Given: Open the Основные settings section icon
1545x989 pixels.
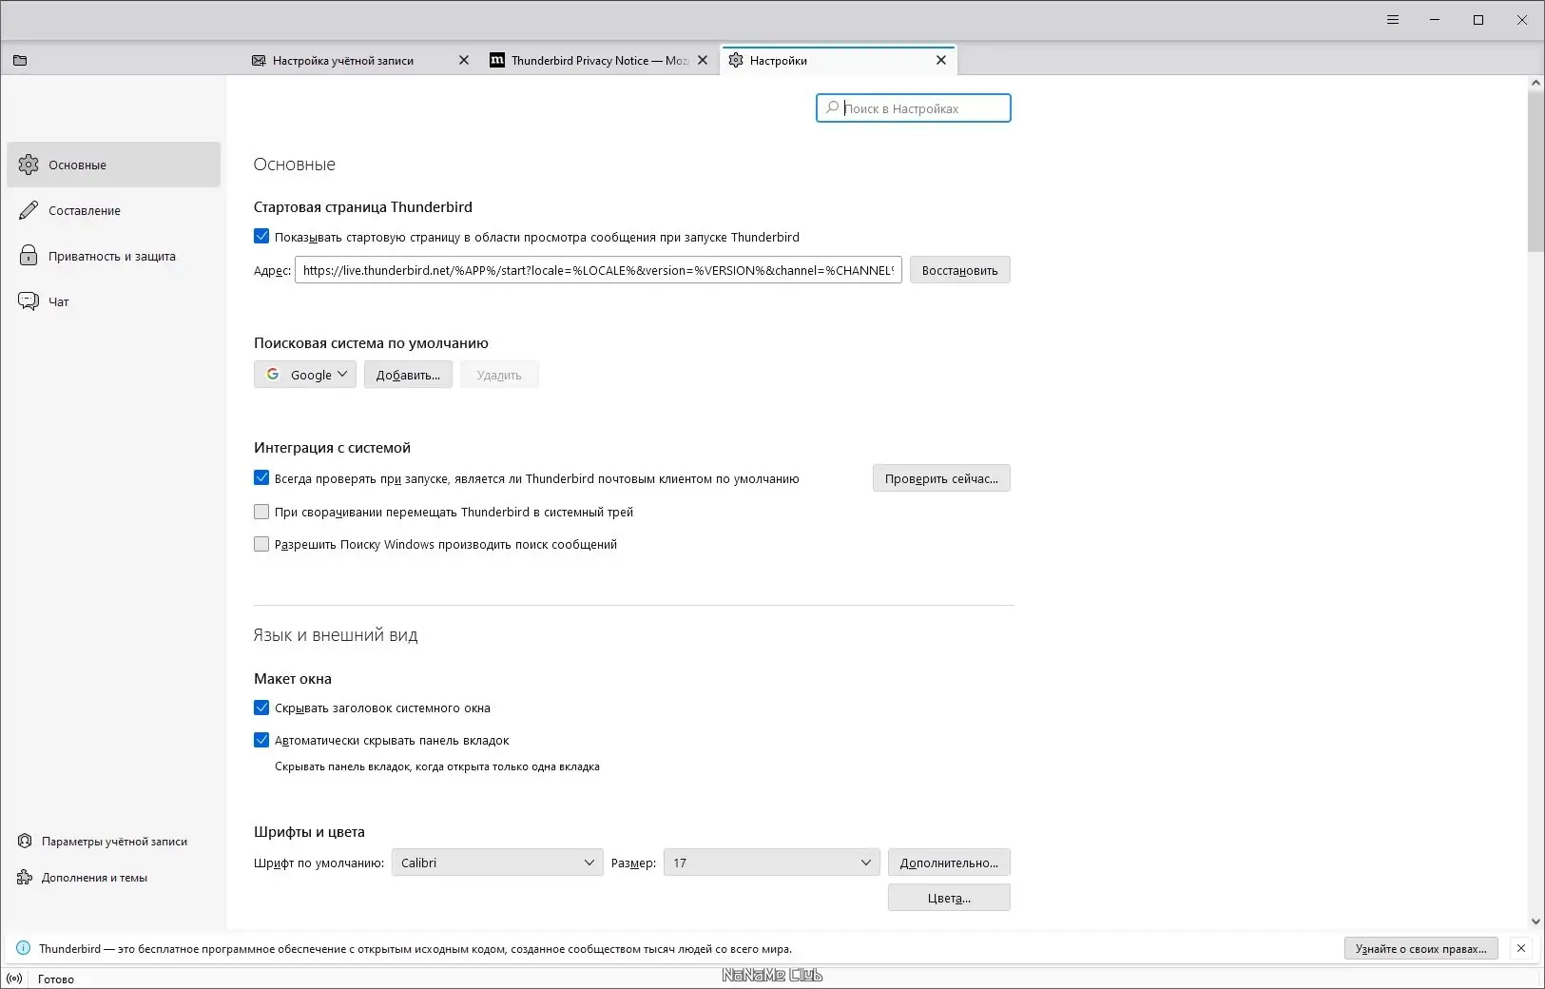Looking at the screenshot, I should (29, 164).
